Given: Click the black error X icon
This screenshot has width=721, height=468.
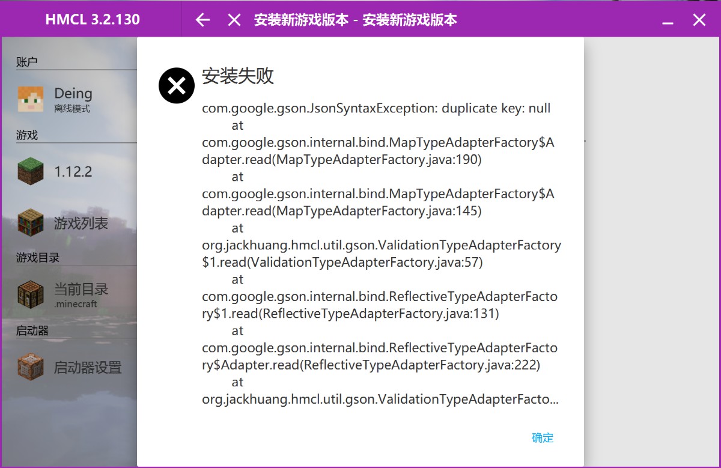Looking at the screenshot, I should point(177,85).
